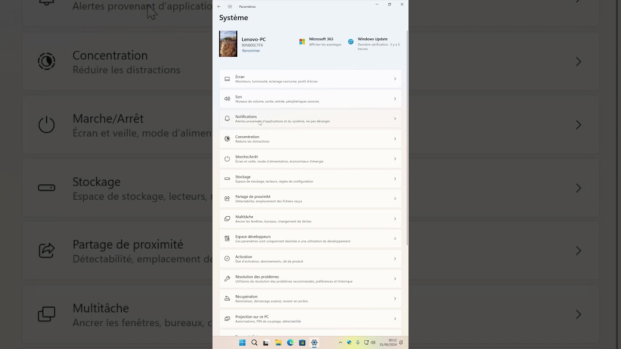Viewport: 621px width, 349px height.
Task: Expand Concentration row chevron
Action: (x=395, y=139)
